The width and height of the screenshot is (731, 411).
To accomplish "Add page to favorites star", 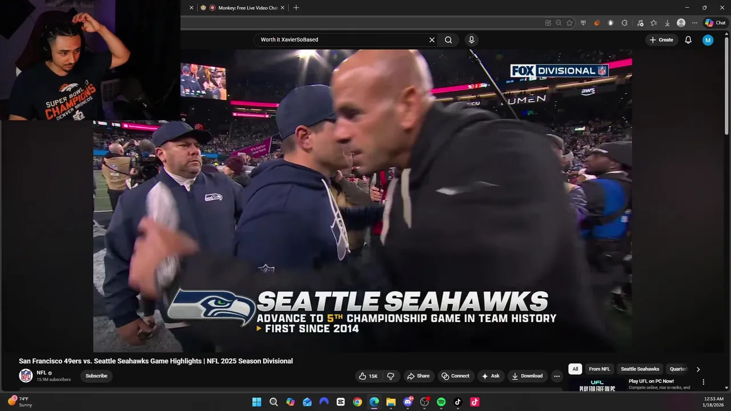I will click(569, 23).
